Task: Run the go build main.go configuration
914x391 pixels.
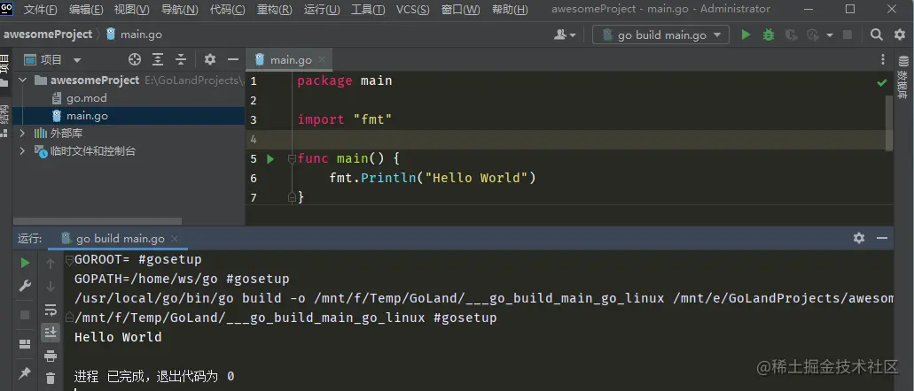Action: (746, 34)
